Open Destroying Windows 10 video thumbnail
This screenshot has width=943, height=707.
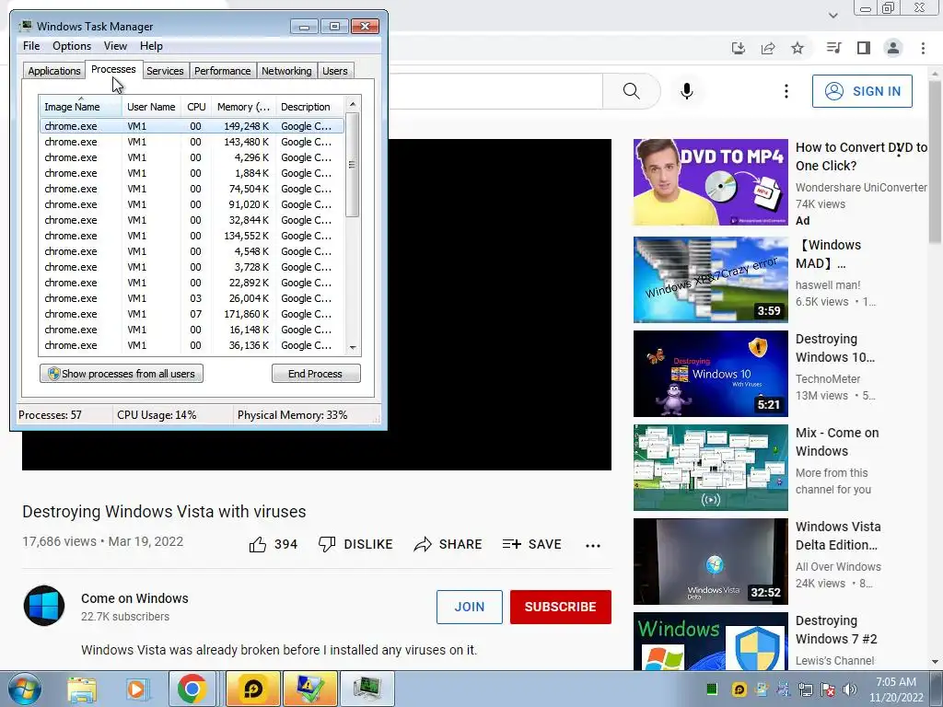click(x=710, y=374)
